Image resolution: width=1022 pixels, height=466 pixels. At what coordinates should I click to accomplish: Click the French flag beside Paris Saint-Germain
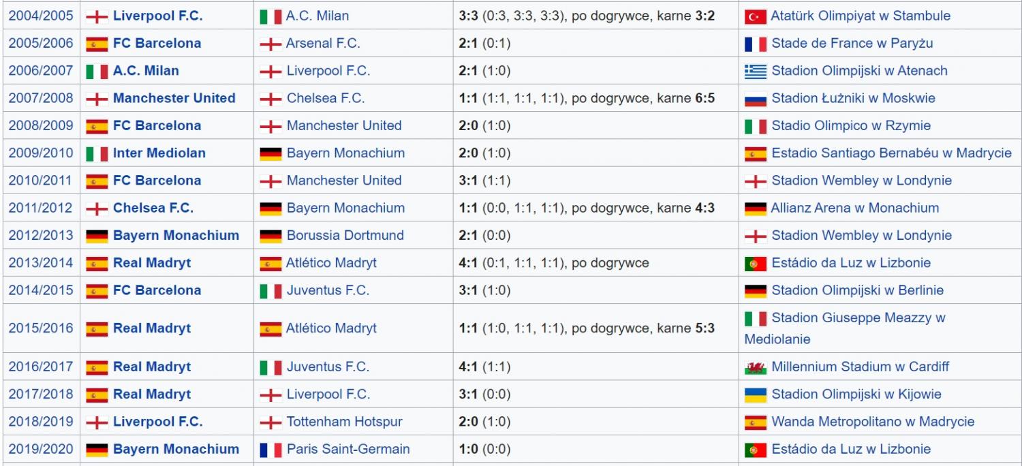pyautogui.click(x=270, y=450)
